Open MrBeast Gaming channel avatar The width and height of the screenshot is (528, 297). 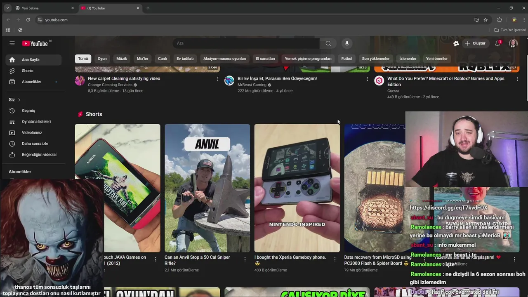[x=229, y=80]
